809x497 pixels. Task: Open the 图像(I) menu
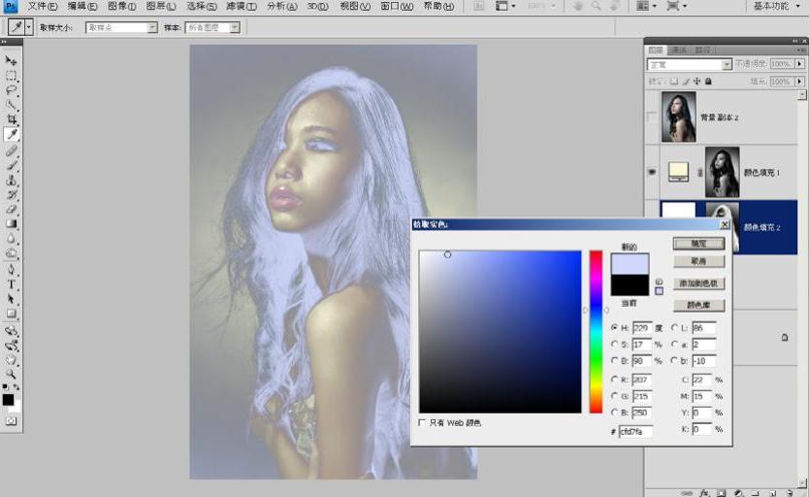pos(122,6)
